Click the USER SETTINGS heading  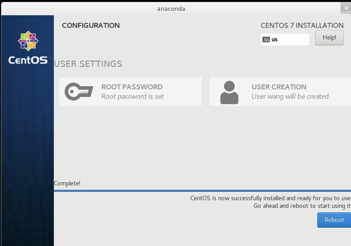[x=88, y=64]
